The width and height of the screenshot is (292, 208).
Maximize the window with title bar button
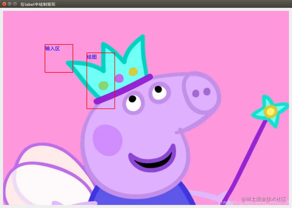click(15, 4)
